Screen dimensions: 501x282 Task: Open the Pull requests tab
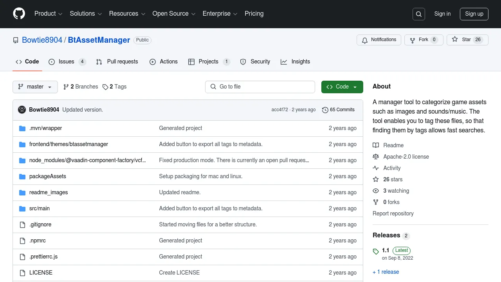pos(117,61)
